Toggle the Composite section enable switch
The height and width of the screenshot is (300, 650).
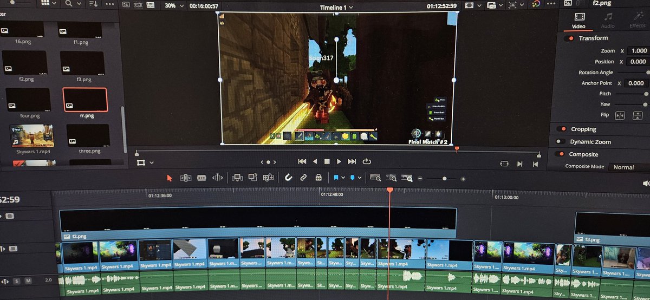click(x=558, y=154)
